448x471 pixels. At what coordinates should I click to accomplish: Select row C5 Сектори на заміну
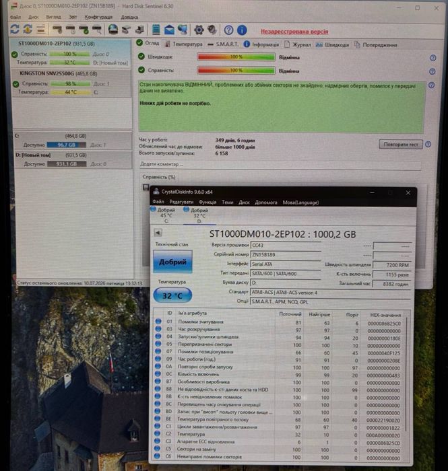coord(280,449)
